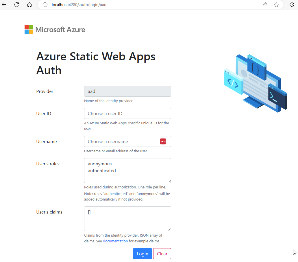The image size is (298, 262).
Task: Click the Azure Static Web Apps illustration
Action: point(256,83)
